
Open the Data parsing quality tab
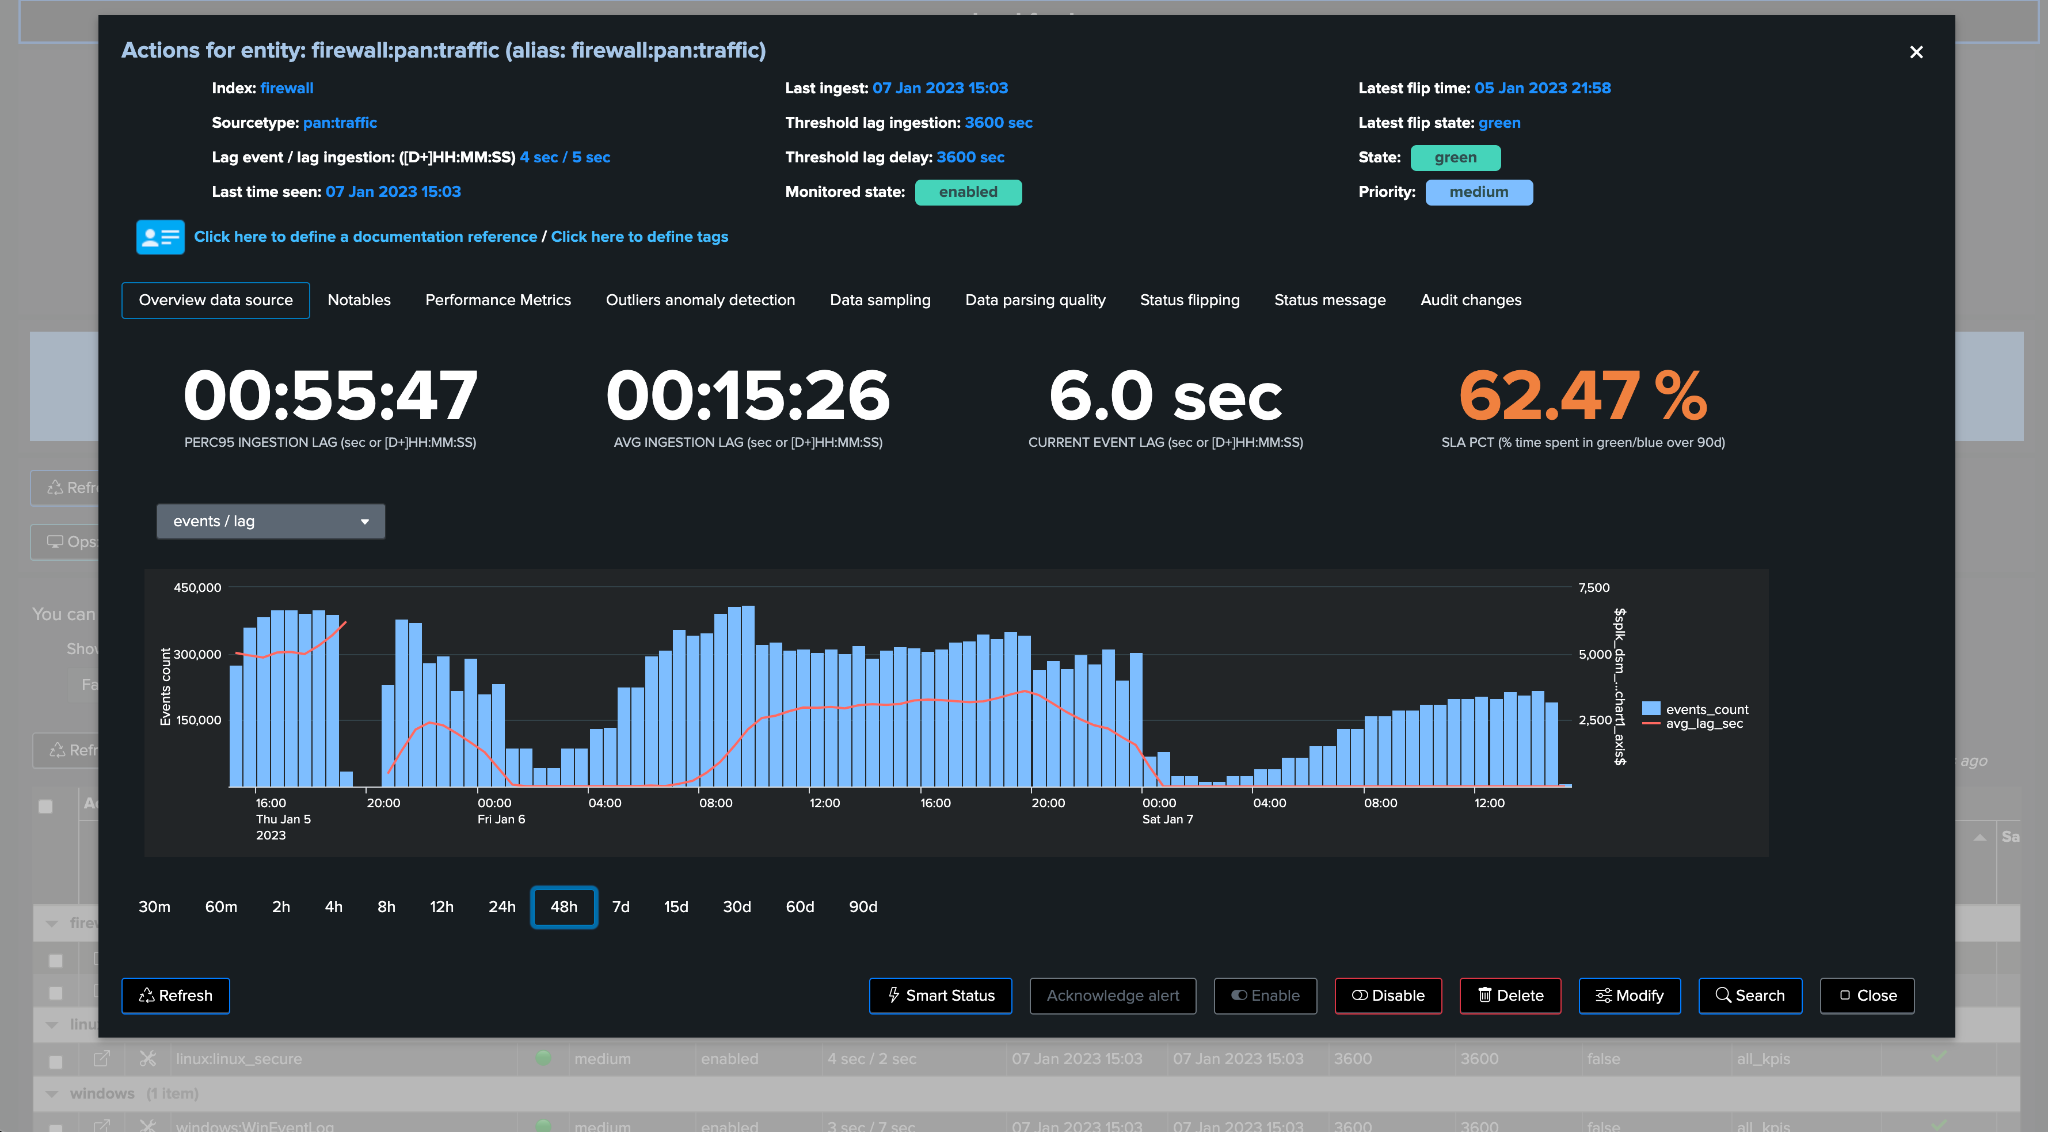point(1034,300)
